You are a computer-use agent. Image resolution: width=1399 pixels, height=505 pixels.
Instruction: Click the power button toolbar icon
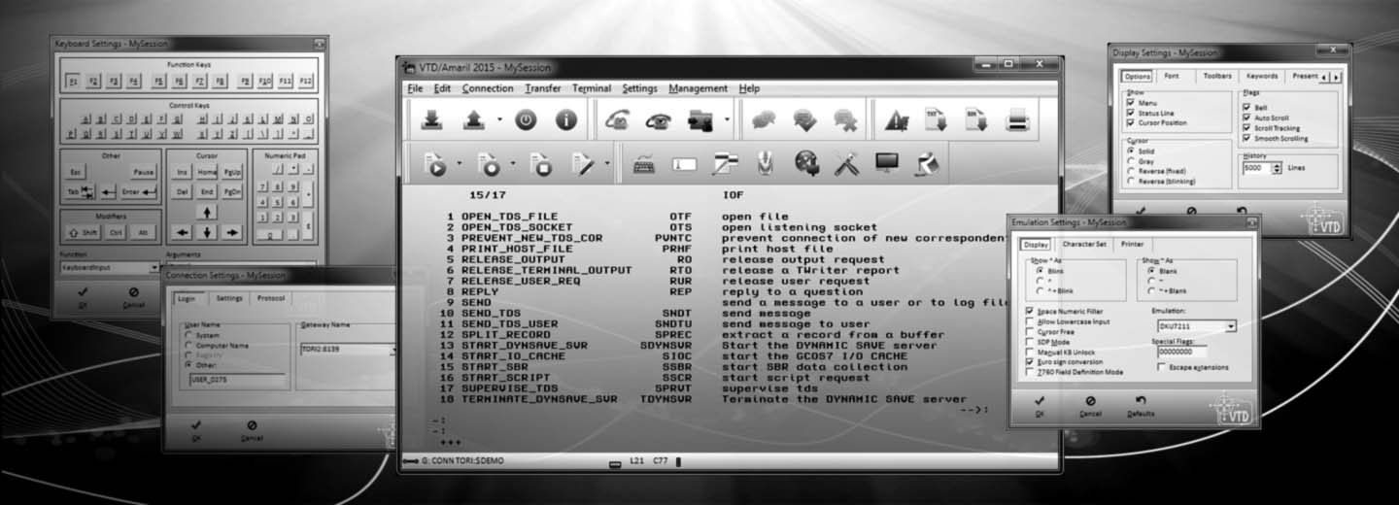(526, 120)
